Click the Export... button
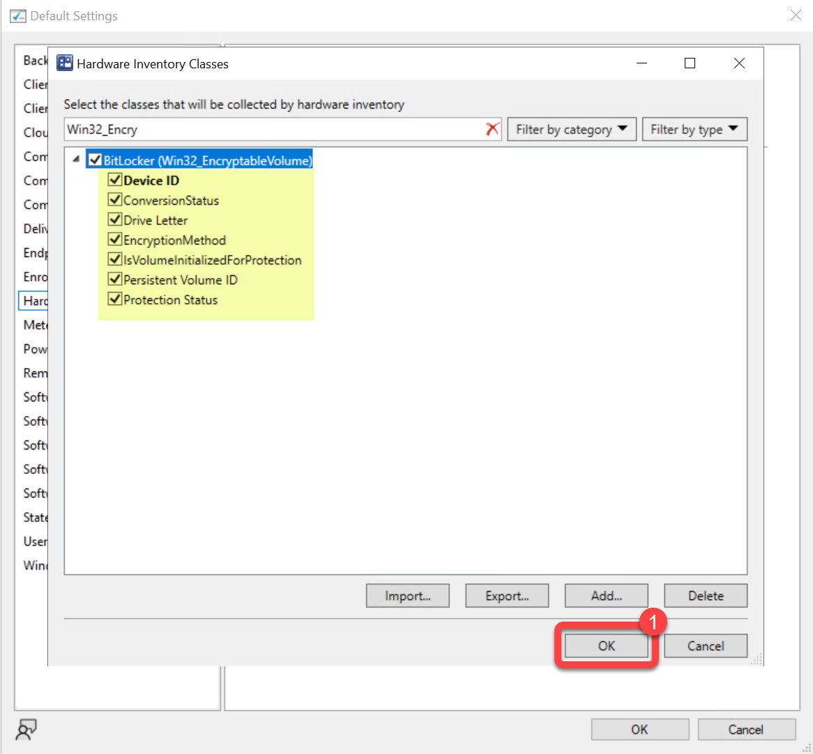This screenshot has height=754, width=813. pyautogui.click(x=507, y=595)
